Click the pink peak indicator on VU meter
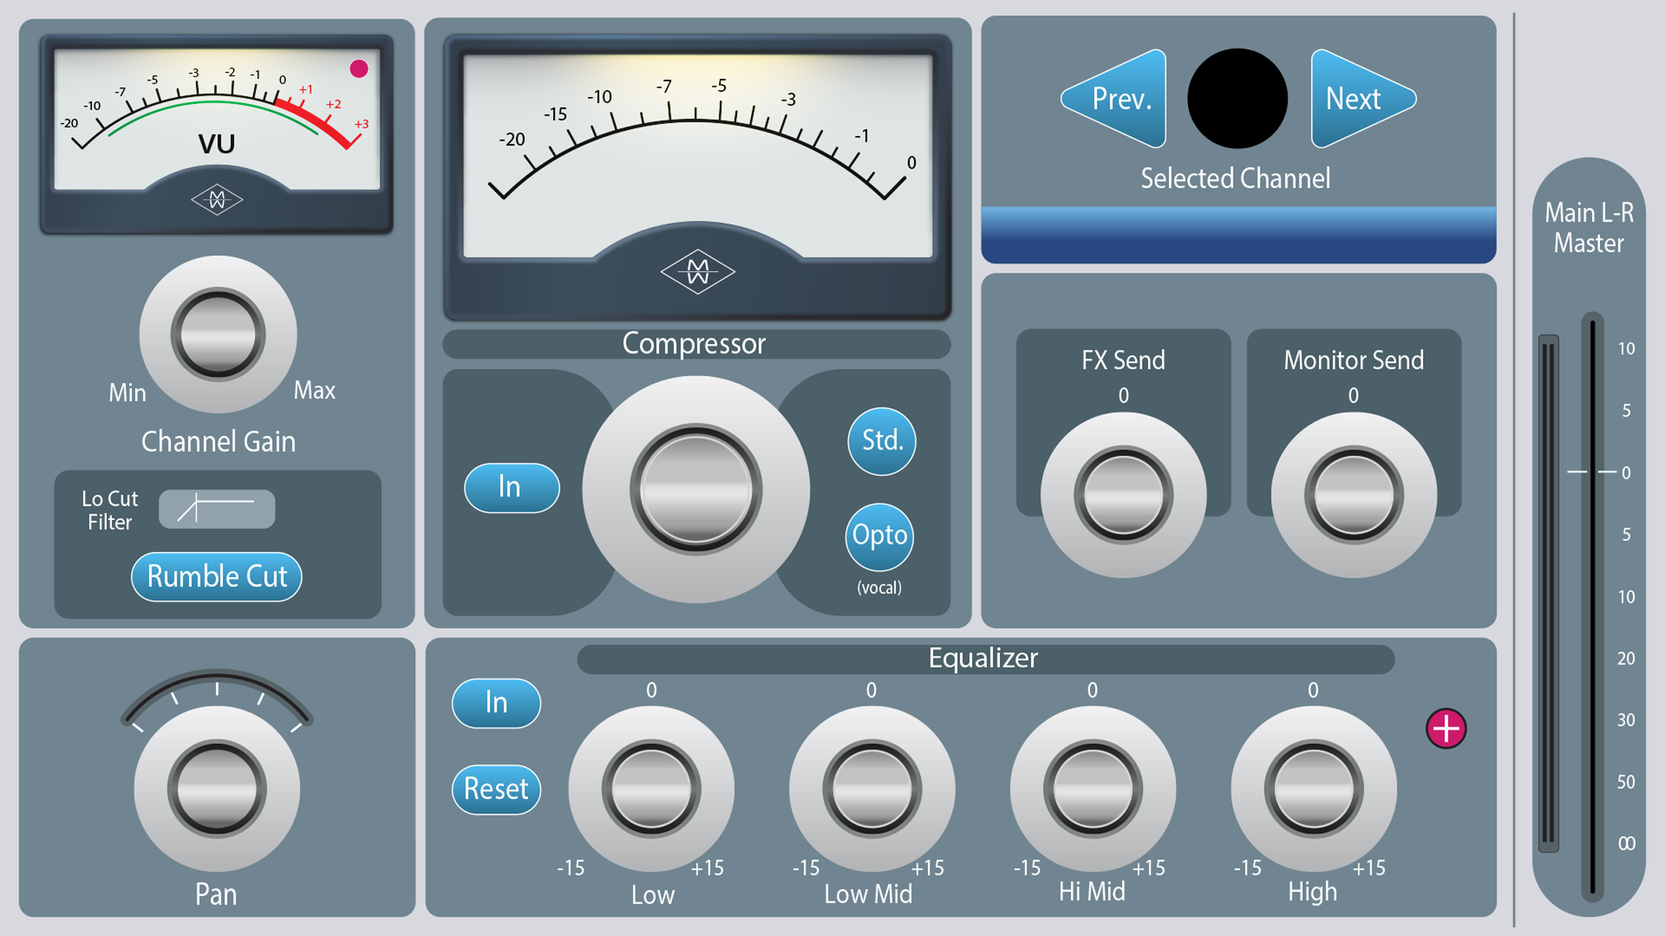This screenshot has width=1665, height=936. pos(359,69)
